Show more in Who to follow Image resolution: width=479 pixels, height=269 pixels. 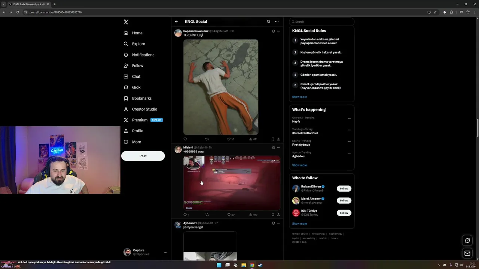[299, 224]
